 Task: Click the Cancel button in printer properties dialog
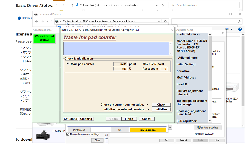click(x=184, y=140)
